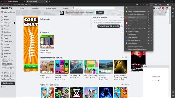Viewport: 175px width, 98px height.
Task: Toggle visibility eye for Cookie-Editor extension
Action: click(149, 17)
